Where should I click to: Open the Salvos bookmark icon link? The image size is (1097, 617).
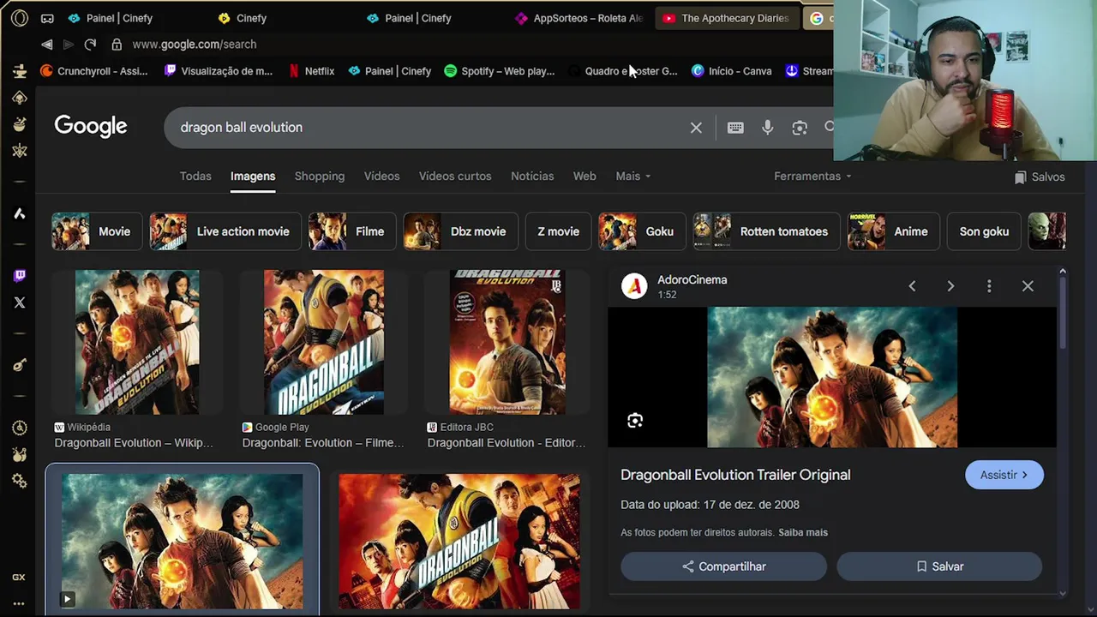(1039, 177)
